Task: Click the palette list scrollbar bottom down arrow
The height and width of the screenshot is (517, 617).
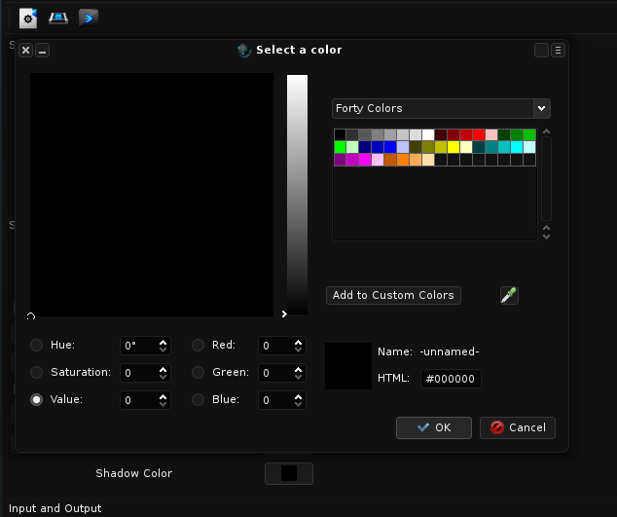Action: coord(546,237)
